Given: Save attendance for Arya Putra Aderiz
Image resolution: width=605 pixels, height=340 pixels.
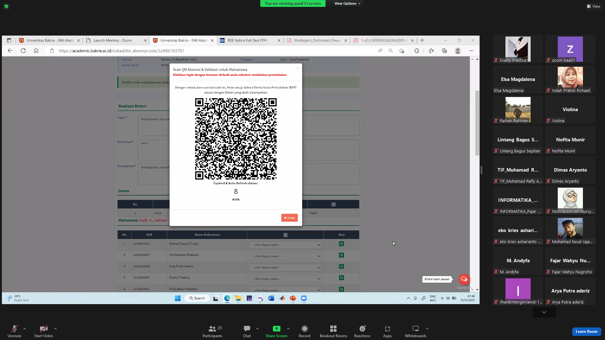Looking at the screenshot, I should click(341, 267).
